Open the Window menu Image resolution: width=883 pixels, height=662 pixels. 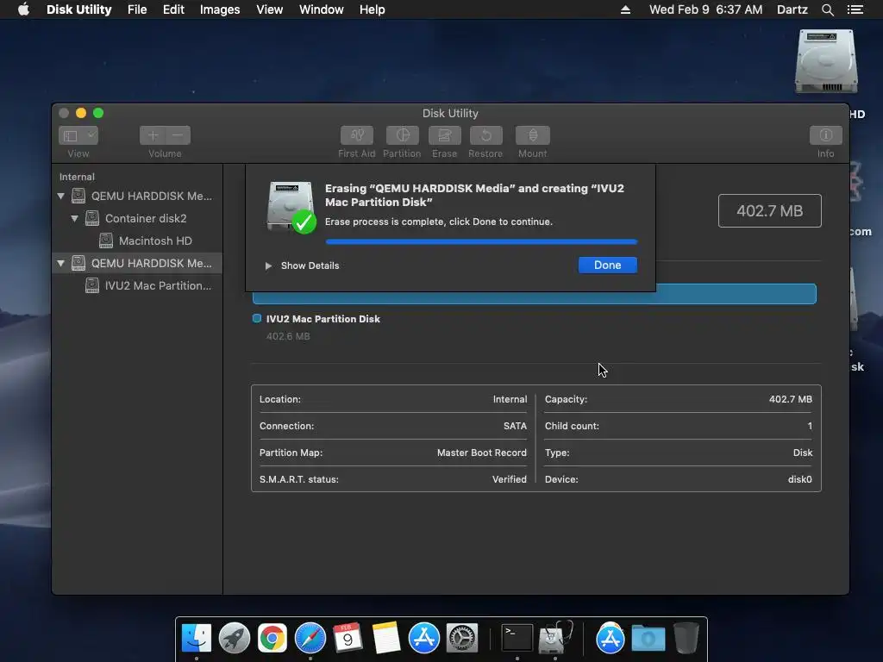click(322, 9)
